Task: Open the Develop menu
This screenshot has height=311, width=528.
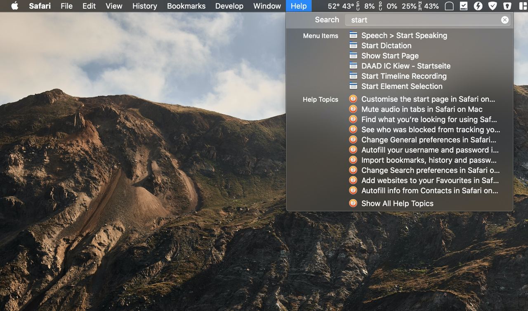Action: [229, 6]
